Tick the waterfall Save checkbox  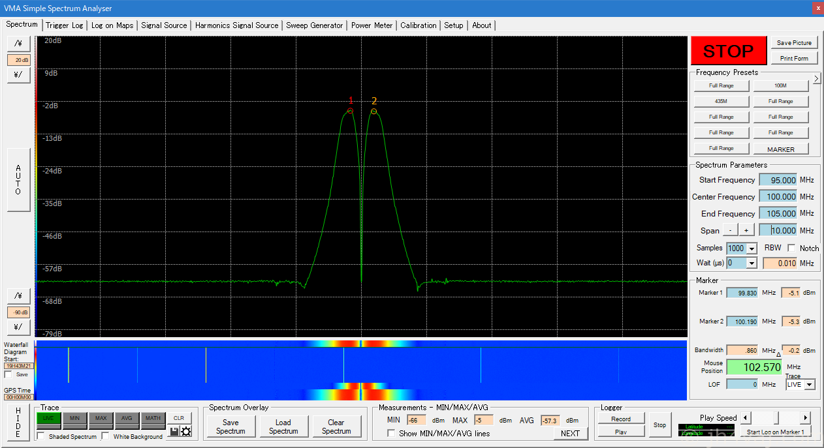[x=8, y=374]
